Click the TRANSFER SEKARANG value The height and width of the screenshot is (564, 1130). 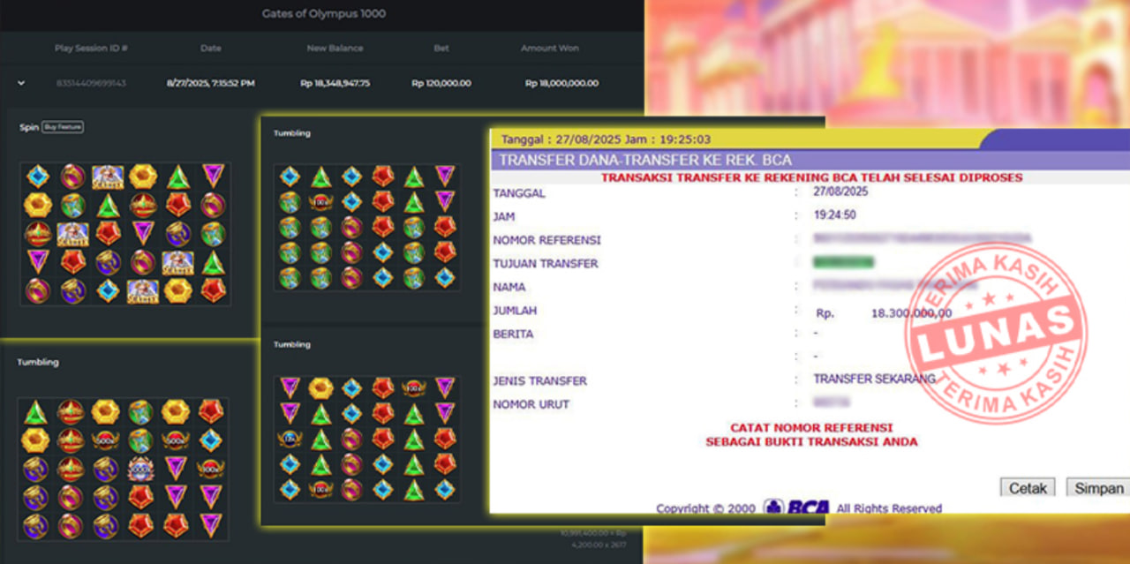pos(875,379)
